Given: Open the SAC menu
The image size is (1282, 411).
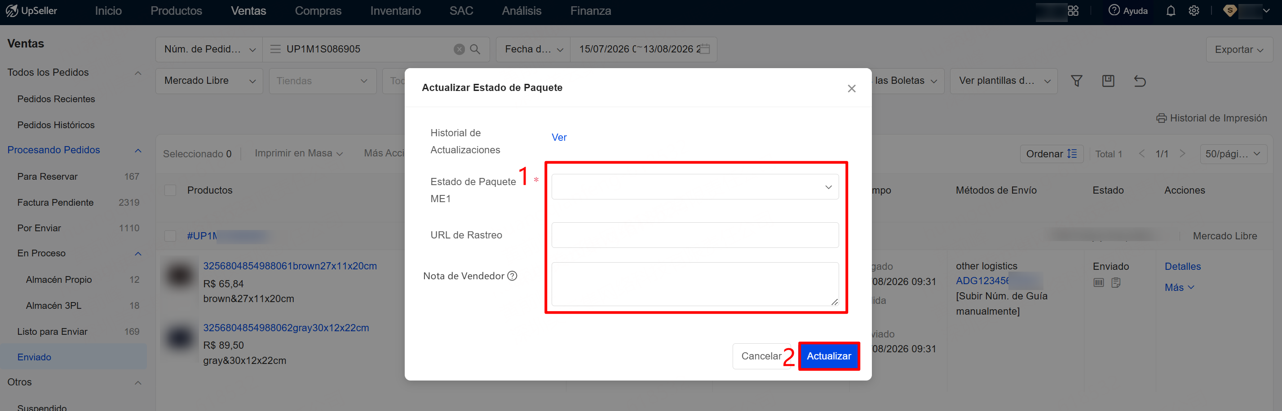Looking at the screenshot, I should [461, 11].
